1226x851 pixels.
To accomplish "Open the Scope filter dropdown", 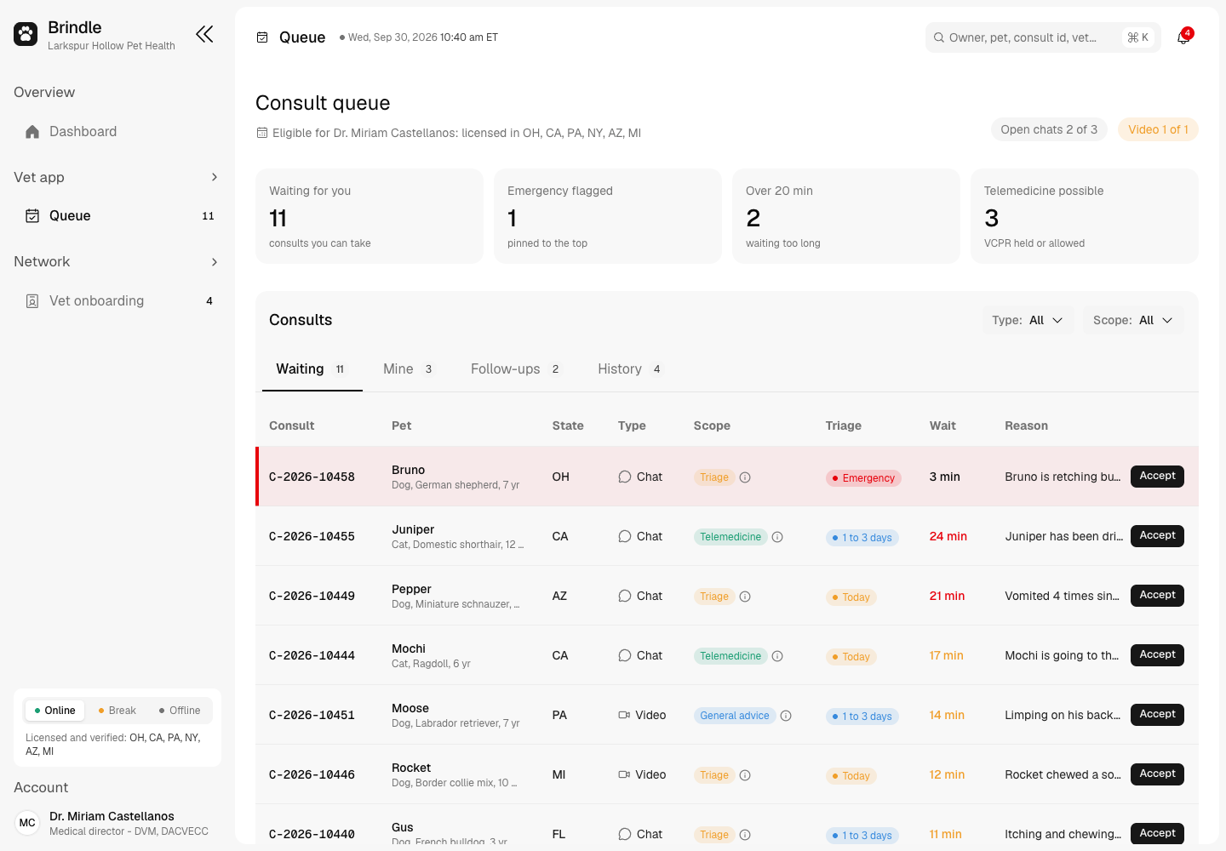I will coord(1133,320).
